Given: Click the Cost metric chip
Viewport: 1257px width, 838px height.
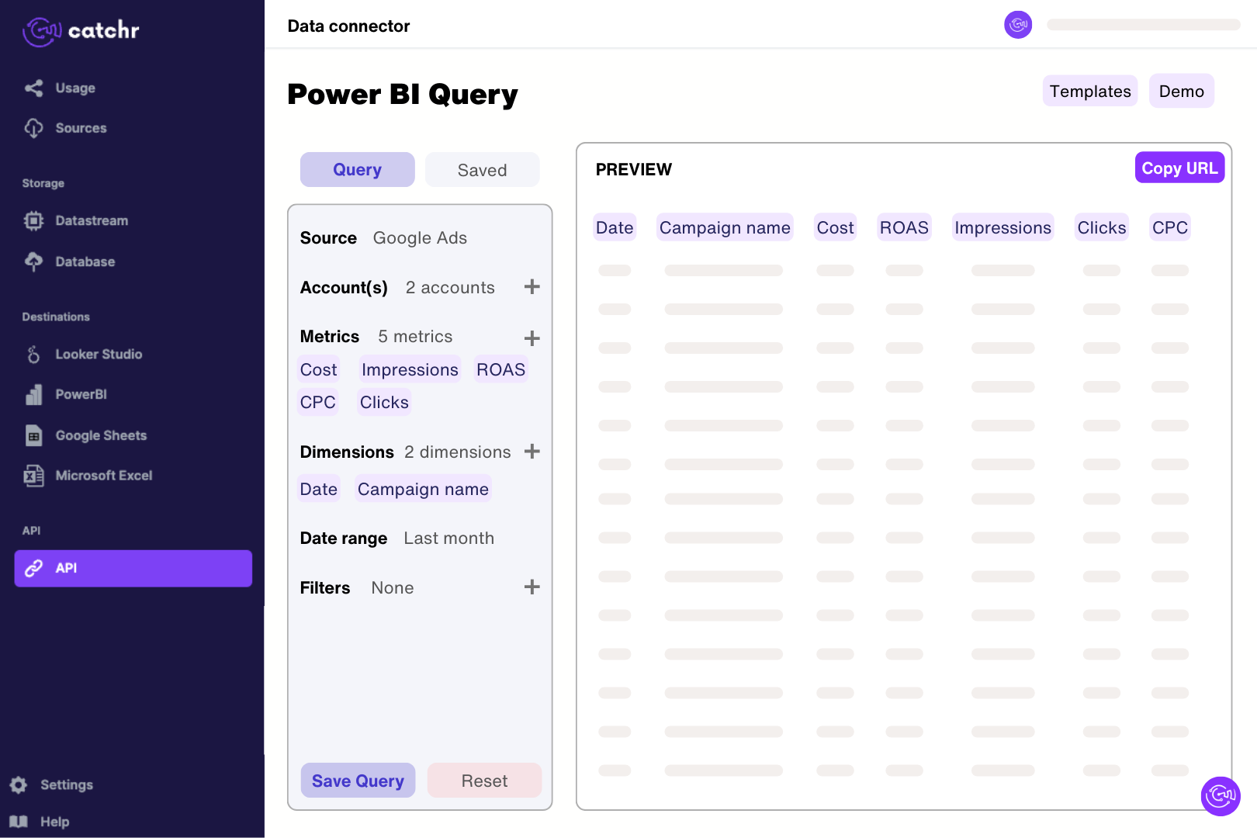Looking at the screenshot, I should pyautogui.click(x=319, y=369).
